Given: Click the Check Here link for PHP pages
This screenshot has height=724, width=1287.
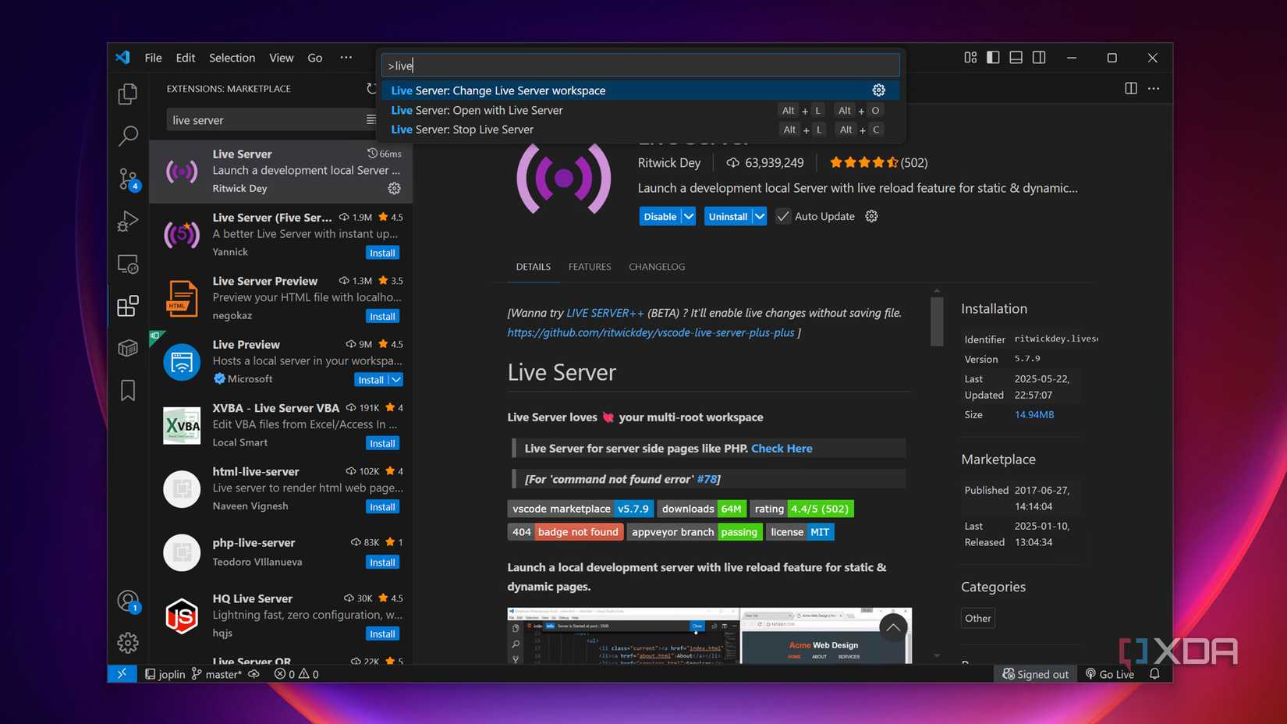Looking at the screenshot, I should (x=781, y=448).
